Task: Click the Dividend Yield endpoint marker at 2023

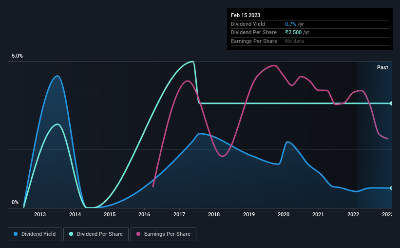Action: click(x=392, y=188)
